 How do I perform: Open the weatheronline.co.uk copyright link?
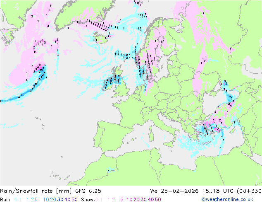click(x=227, y=199)
